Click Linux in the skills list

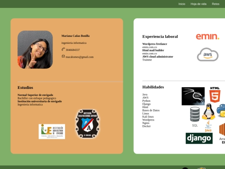(x=146, y=114)
